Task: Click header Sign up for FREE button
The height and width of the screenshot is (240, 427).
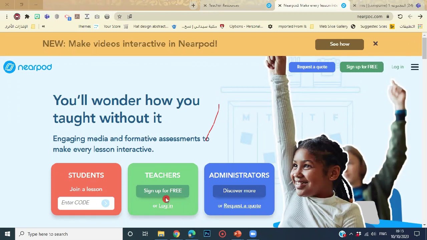Action: (362, 67)
